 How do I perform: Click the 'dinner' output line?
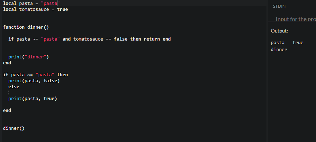(x=279, y=50)
